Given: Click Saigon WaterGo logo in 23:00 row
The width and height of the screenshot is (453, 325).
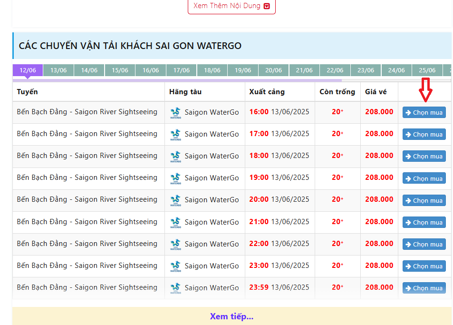Looking at the screenshot, I should [175, 266].
